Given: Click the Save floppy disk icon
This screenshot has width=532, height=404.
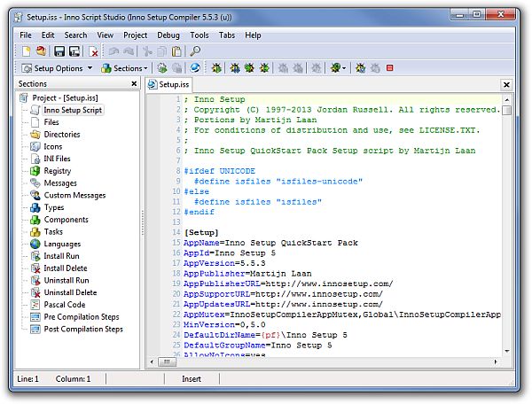Looking at the screenshot, I should [x=59, y=51].
